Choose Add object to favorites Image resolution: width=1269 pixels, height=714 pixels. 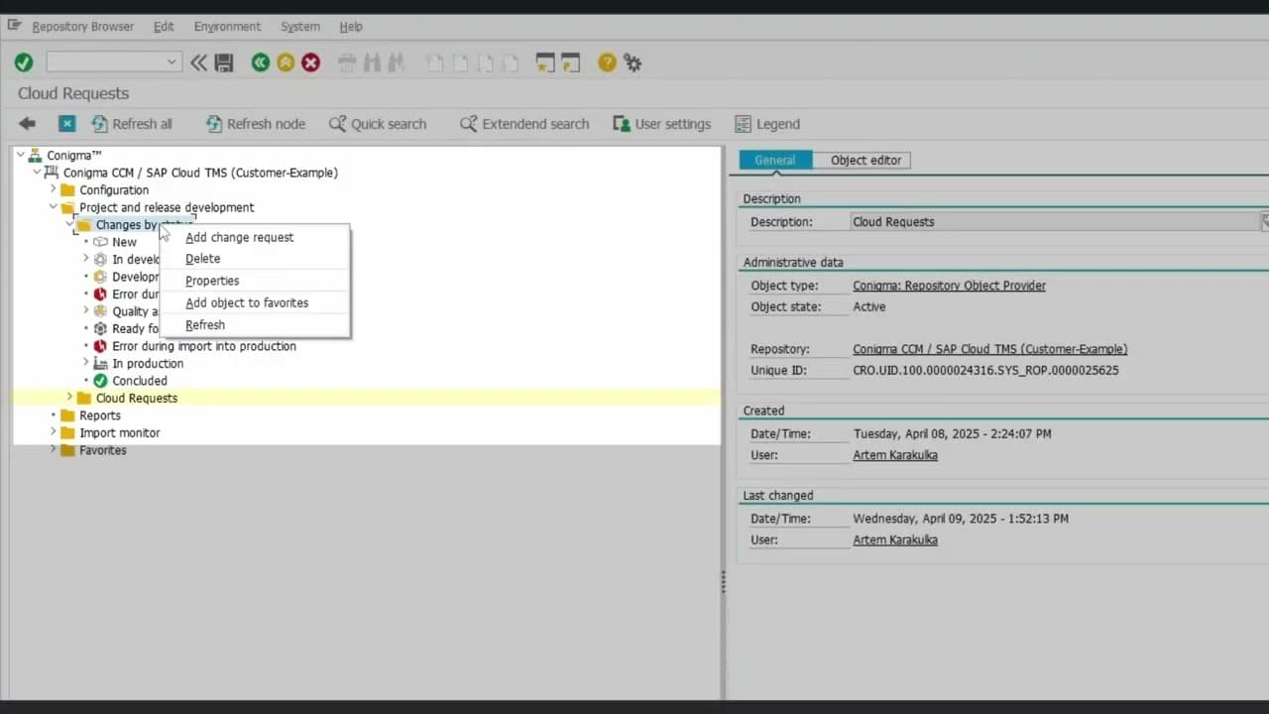255,302
